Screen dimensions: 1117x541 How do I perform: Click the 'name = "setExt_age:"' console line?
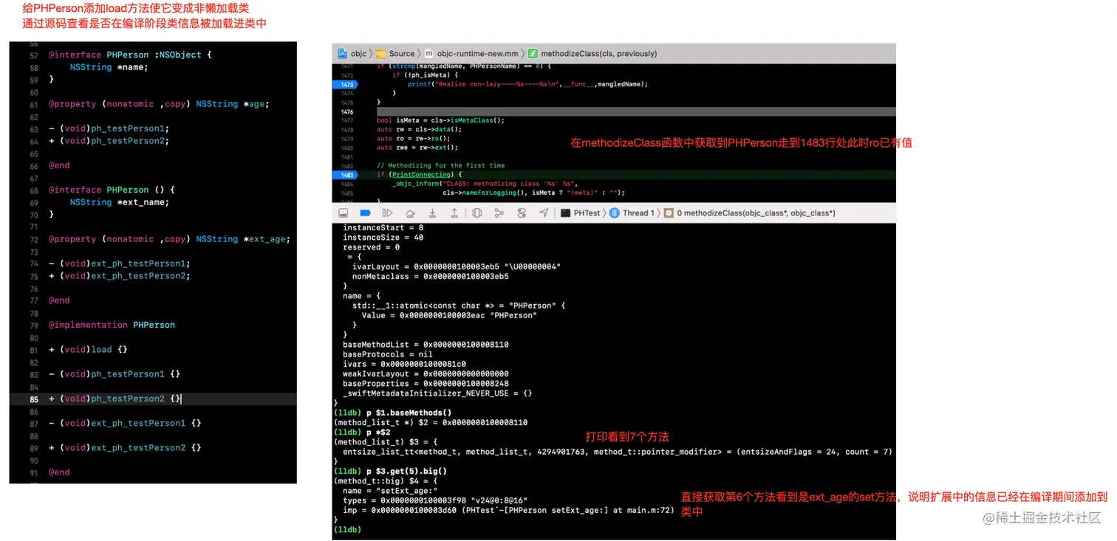pos(390,491)
